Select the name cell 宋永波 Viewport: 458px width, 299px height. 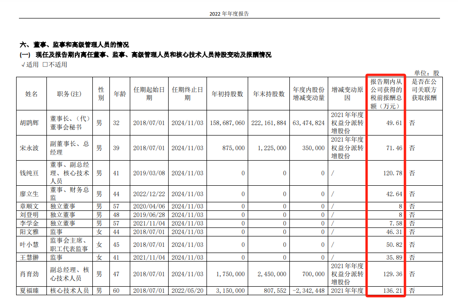pos(31,148)
